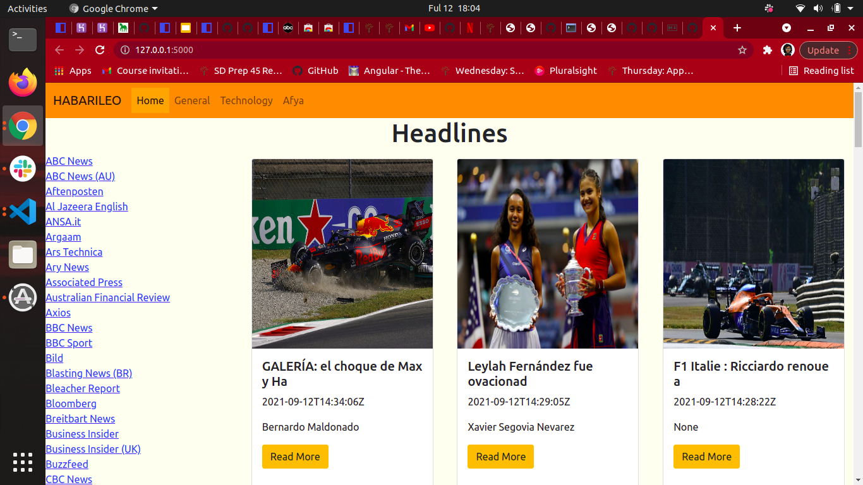Open the Aftenposten source link

point(74,191)
